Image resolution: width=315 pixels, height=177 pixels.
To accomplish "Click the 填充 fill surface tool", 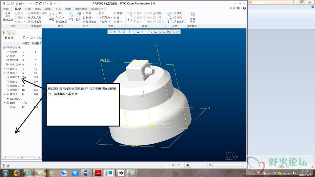I will [x=178, y=13].
